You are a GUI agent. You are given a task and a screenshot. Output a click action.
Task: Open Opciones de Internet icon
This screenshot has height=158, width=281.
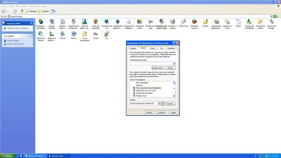click(x=41, y=36)
